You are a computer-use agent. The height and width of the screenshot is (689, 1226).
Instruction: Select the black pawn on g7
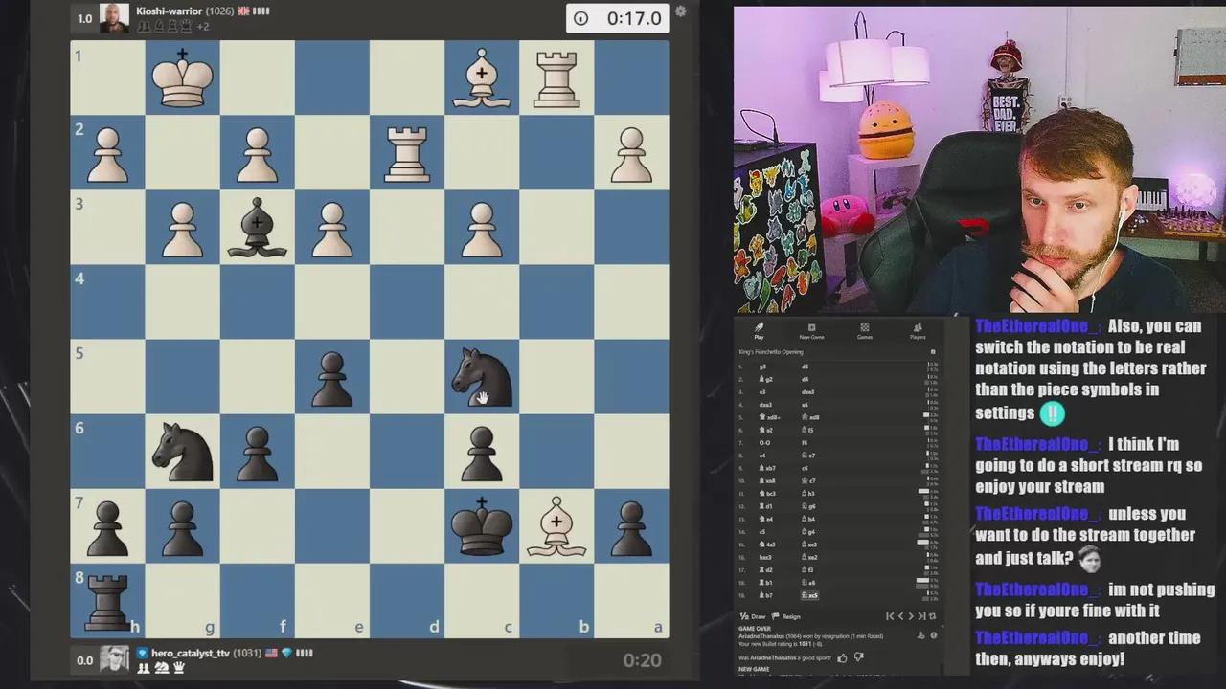(182, 525)
